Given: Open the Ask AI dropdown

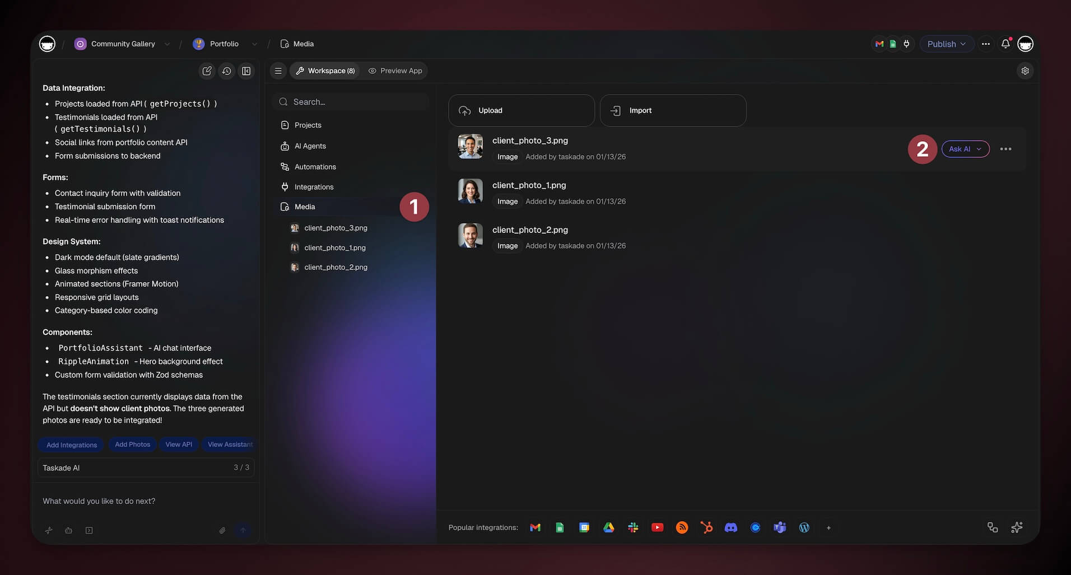Looking at the screenshot, I should [x=965, y=149].
